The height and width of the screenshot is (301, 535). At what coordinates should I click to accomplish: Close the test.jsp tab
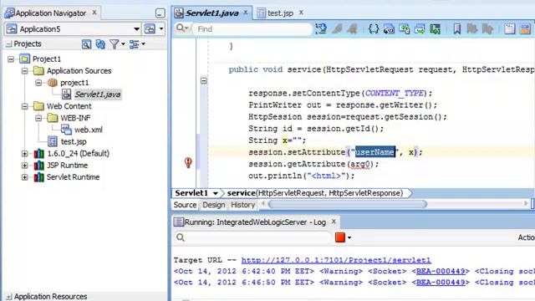[301, 13]
